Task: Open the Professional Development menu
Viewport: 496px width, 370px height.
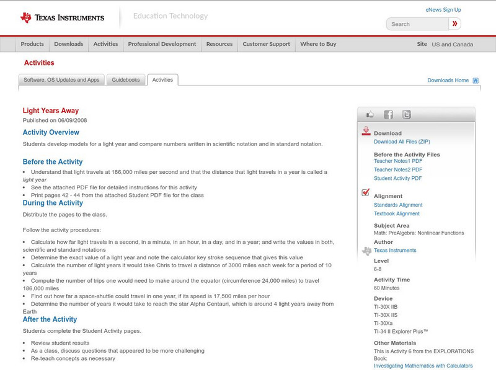Action: (162, 45)
